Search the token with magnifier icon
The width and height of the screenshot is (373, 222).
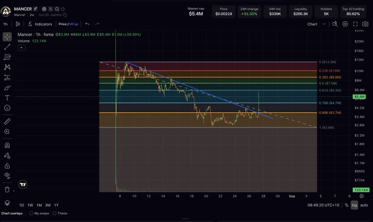tap(57, 9)
